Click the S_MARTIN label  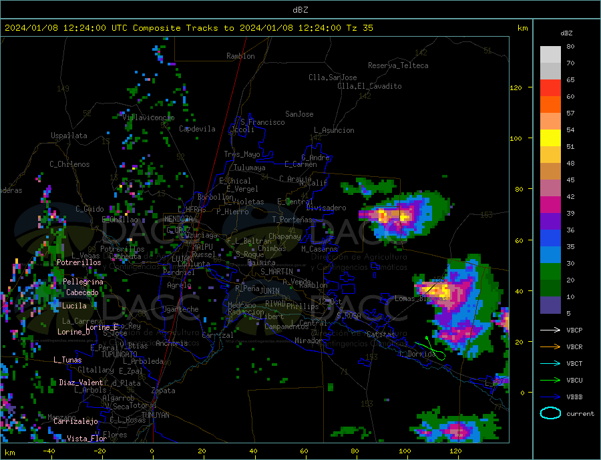point(276,272)
